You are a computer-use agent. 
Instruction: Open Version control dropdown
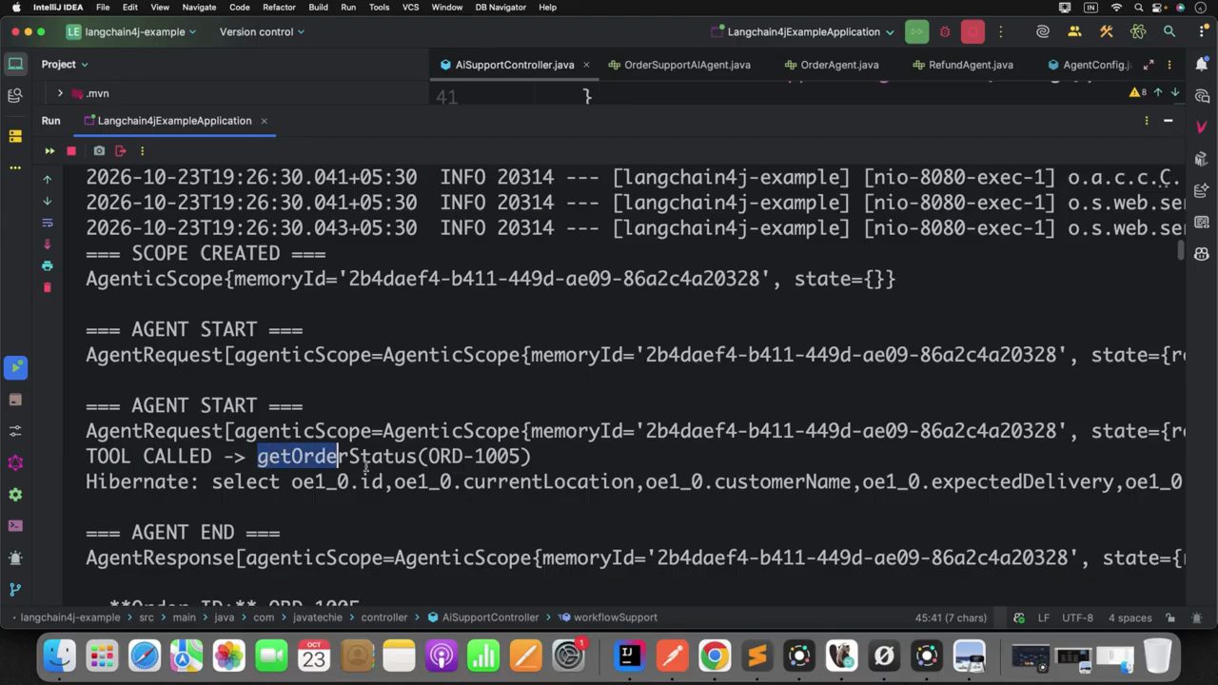pos(262,31)
